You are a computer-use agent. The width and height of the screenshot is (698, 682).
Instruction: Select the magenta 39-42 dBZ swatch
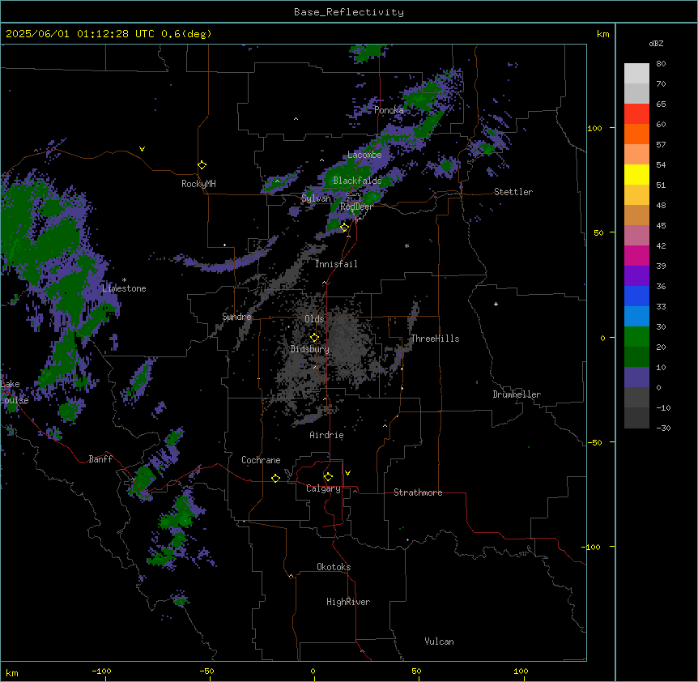coord(636,255)
